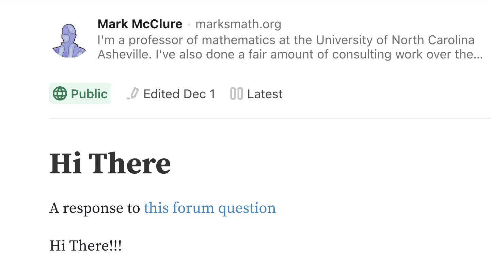Visit the marksmath.org website link
This screenshot has height=274, width=491.
(238, 24)
